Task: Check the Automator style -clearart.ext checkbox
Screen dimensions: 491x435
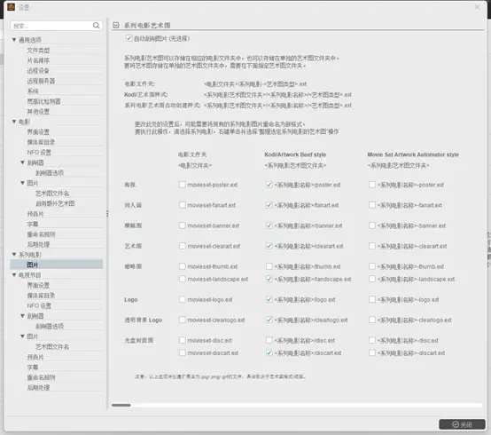Action: (x=372, y=246)
